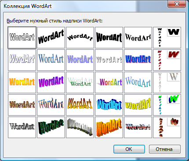
Task: Pick the gray spaced embossed WordArt style
Action: pyautogui.click(x=109, y=60)
